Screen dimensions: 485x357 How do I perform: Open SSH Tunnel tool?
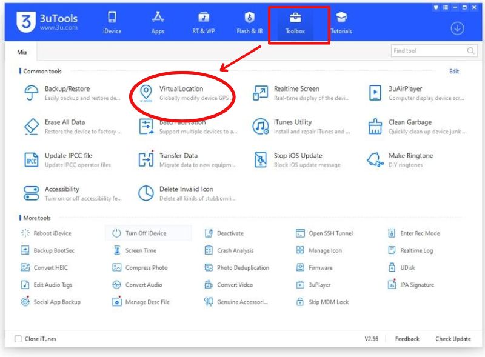click(324, 233)
